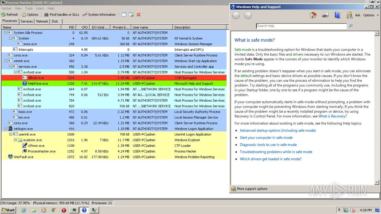Viewport: 381px width, 214px height.
Task: Go to Help home page icon
Action: click(313, 15)
